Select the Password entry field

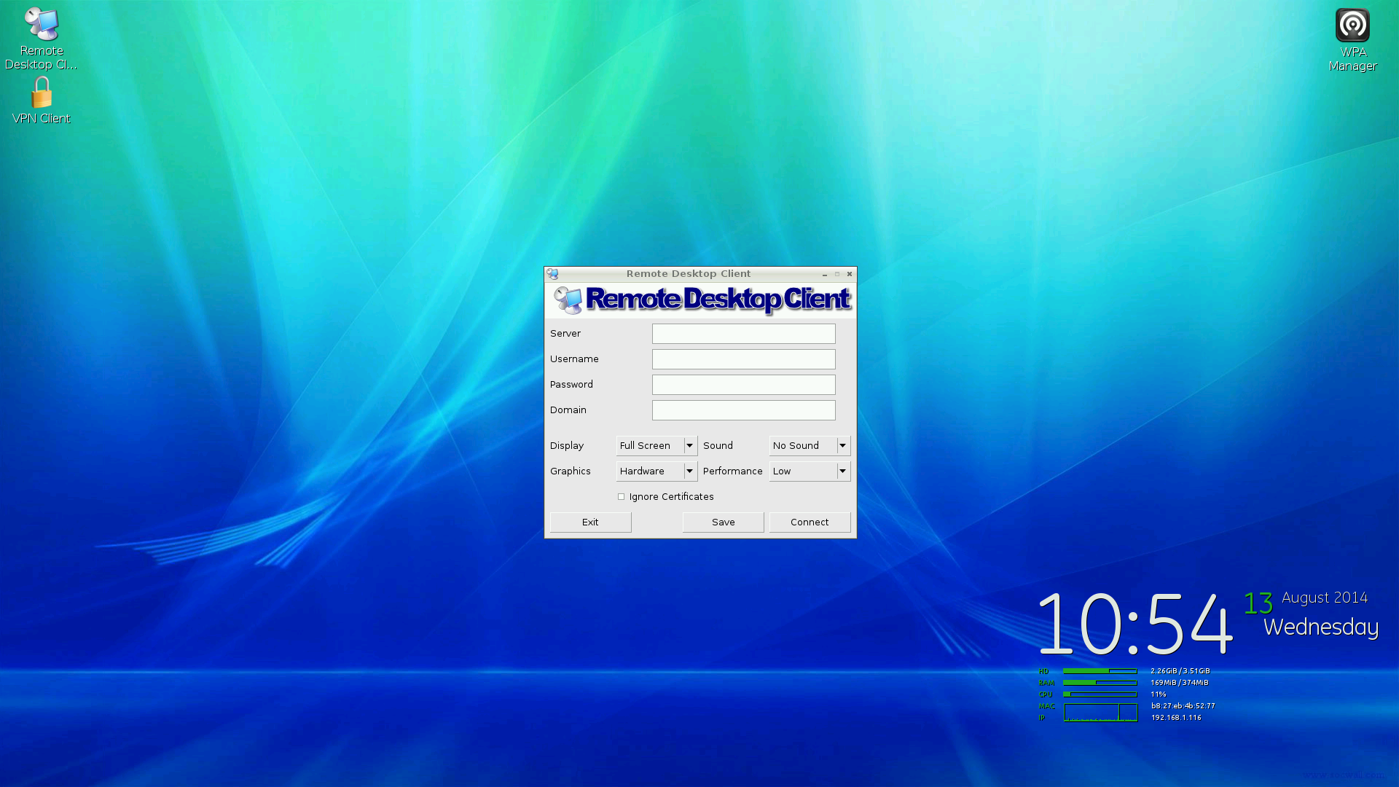(743, 385)
